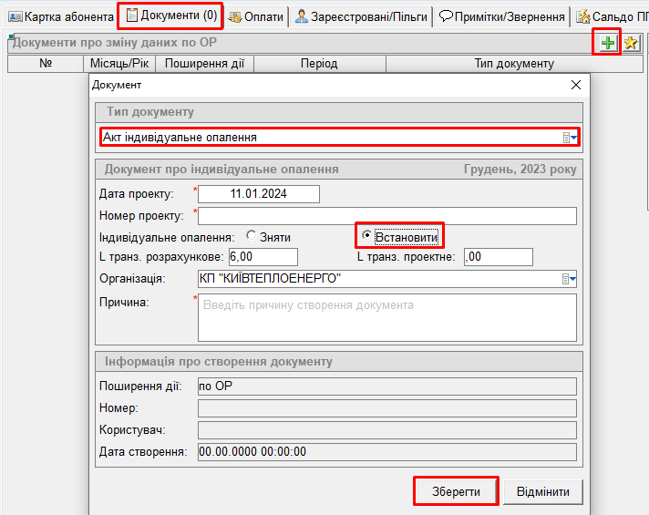Open the Тип документу dropdown
Image resolution: width=649 pixels, height=515 pixels.
[570, 137]
